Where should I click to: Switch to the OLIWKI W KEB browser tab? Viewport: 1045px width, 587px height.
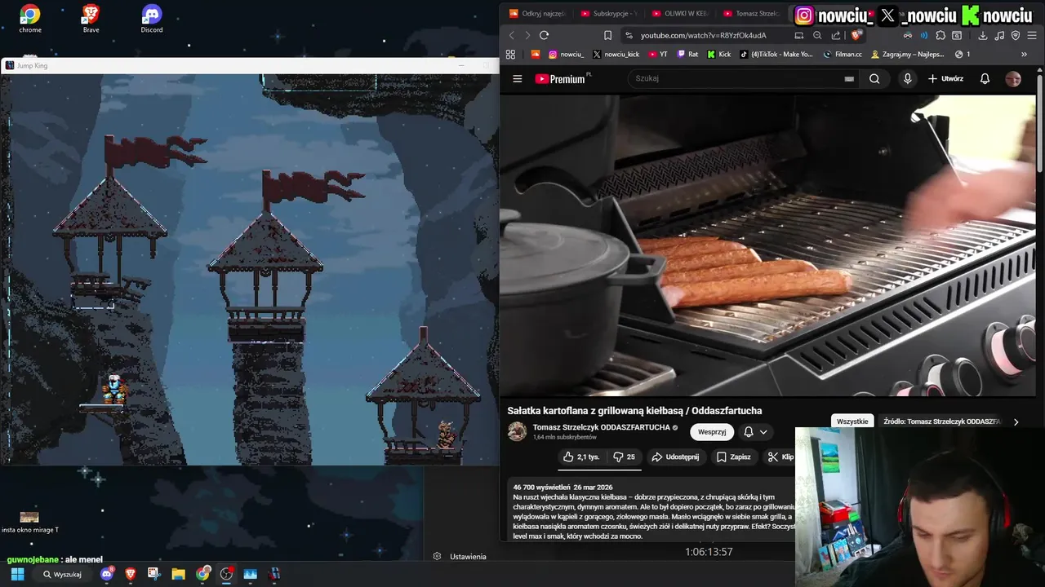pyautogui.click(x=680, y=13)
